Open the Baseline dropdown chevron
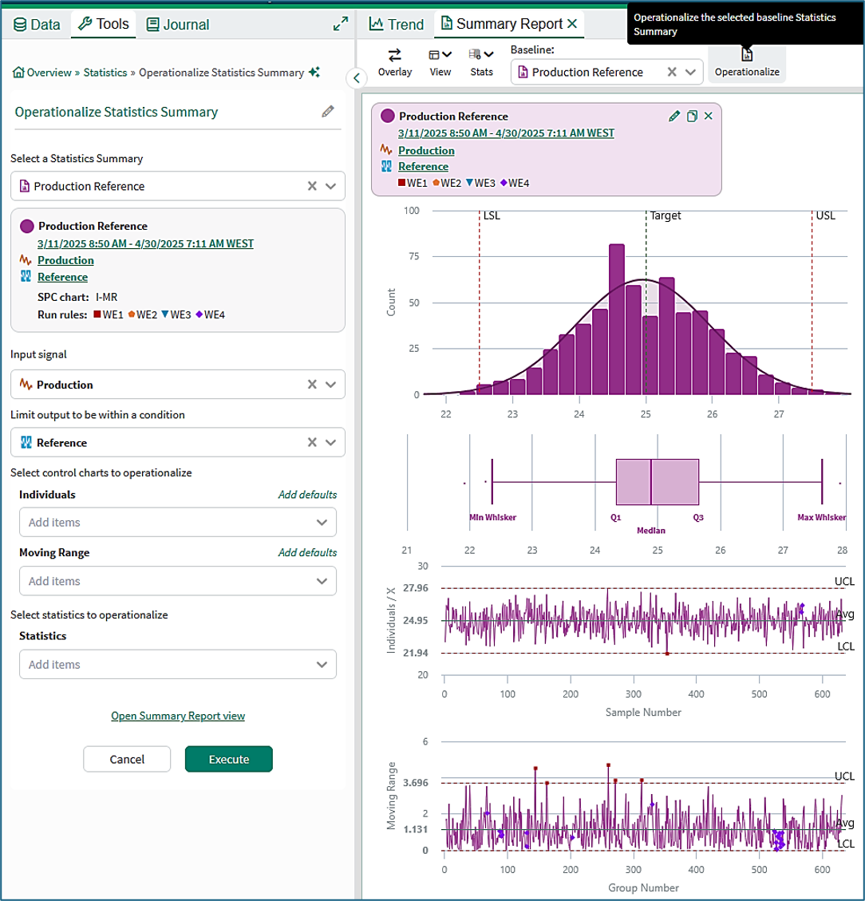865x901 pixels. (690, 72)
